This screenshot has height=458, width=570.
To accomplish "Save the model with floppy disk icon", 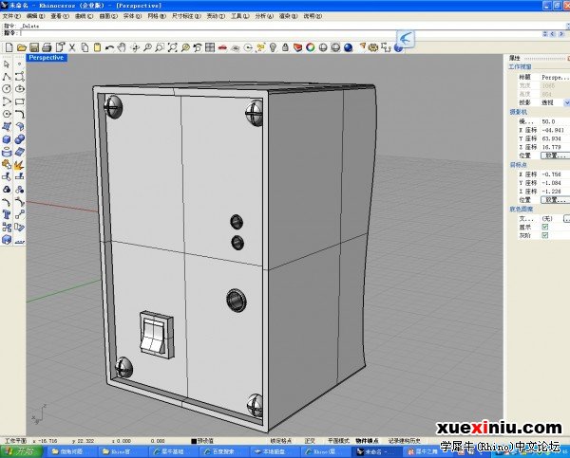I will (34, 47).
